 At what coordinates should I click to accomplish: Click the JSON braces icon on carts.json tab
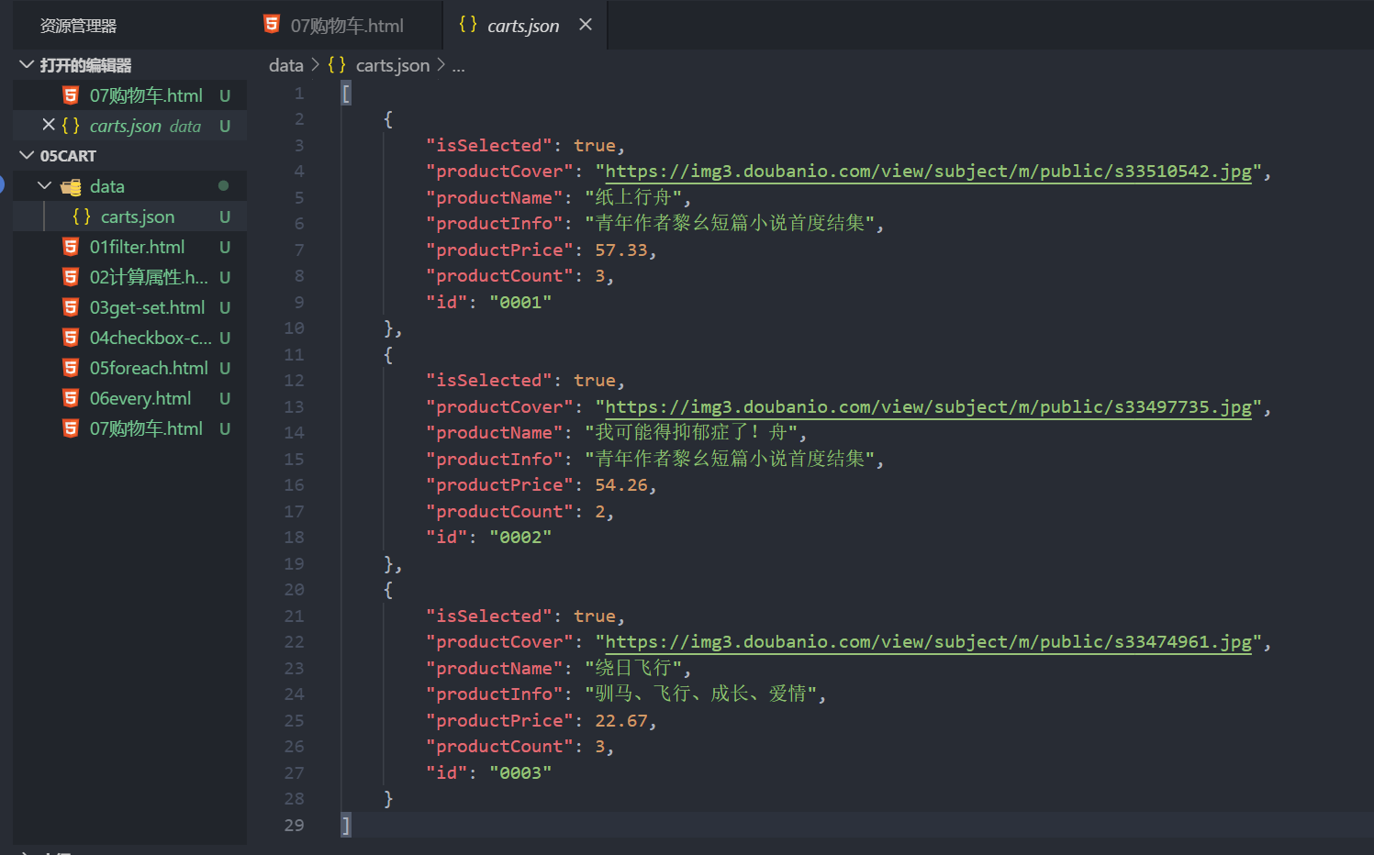(x=468, y=25)
